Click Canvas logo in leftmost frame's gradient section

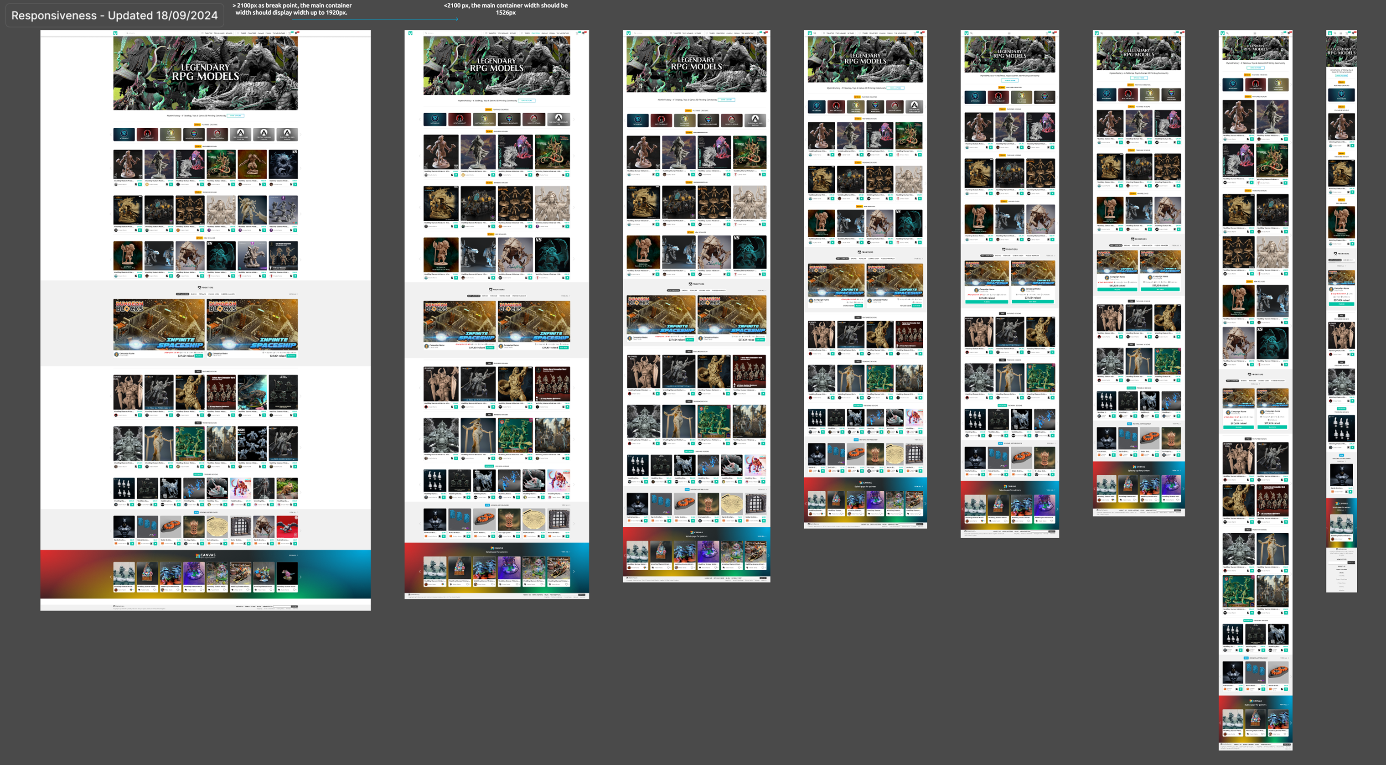coord(206,555)
